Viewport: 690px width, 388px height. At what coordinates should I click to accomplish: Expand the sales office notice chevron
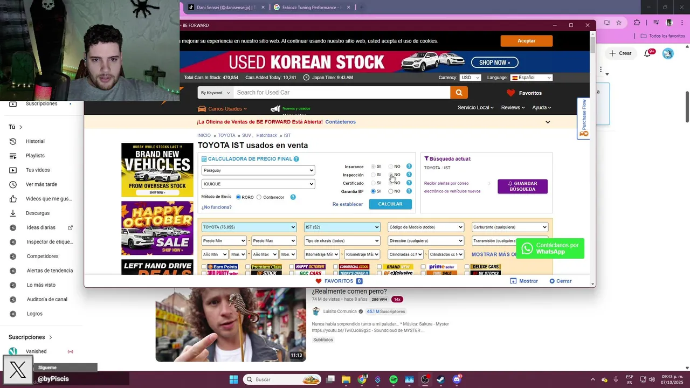(548, 122)
